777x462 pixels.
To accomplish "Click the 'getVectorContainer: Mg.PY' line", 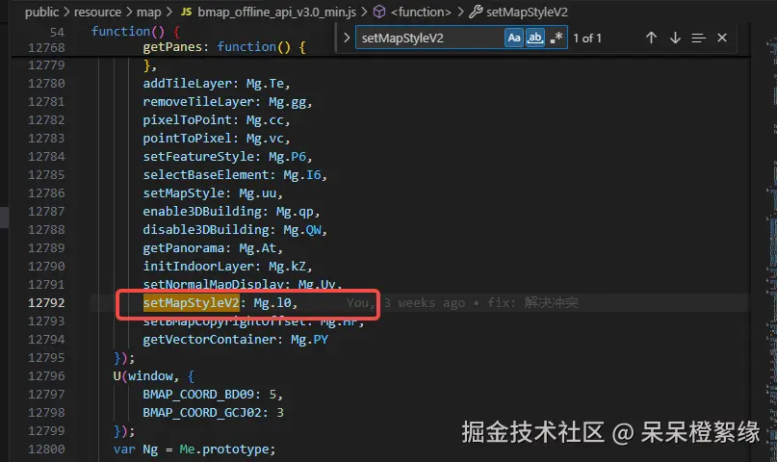I will [235, 339].
